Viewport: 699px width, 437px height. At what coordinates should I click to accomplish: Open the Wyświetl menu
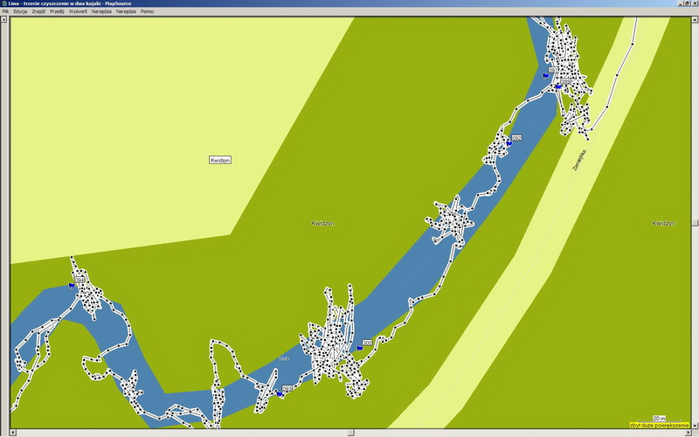coord(79,11)
